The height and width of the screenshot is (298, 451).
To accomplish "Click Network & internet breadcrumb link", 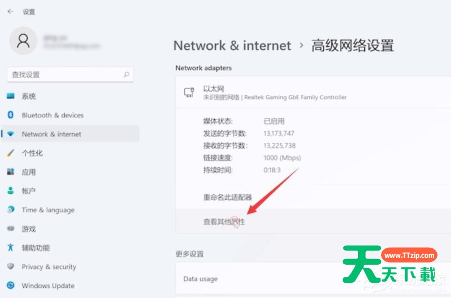I will (x=232, y=46).
